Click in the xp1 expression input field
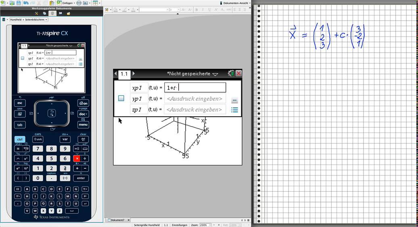 [x=195, y=87]
